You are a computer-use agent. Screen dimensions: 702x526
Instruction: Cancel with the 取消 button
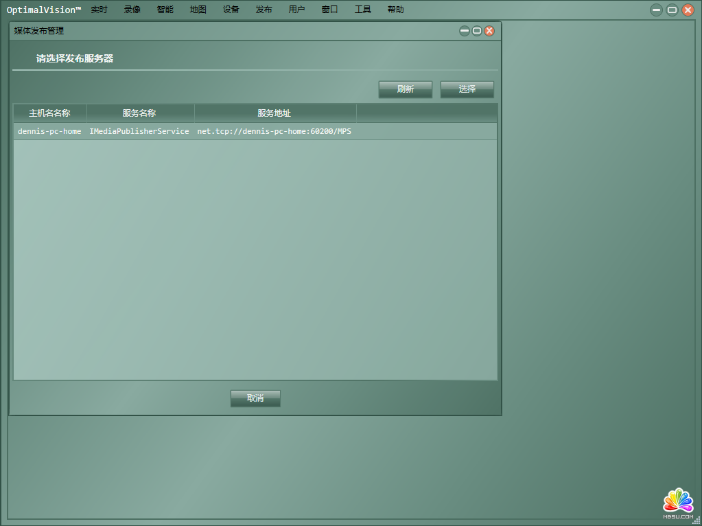tap(255, 398)
